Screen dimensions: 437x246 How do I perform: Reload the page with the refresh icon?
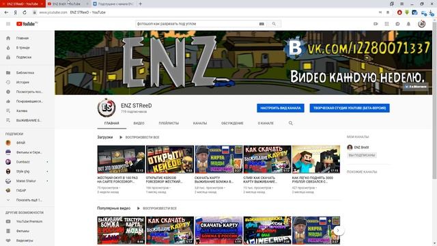25,12
